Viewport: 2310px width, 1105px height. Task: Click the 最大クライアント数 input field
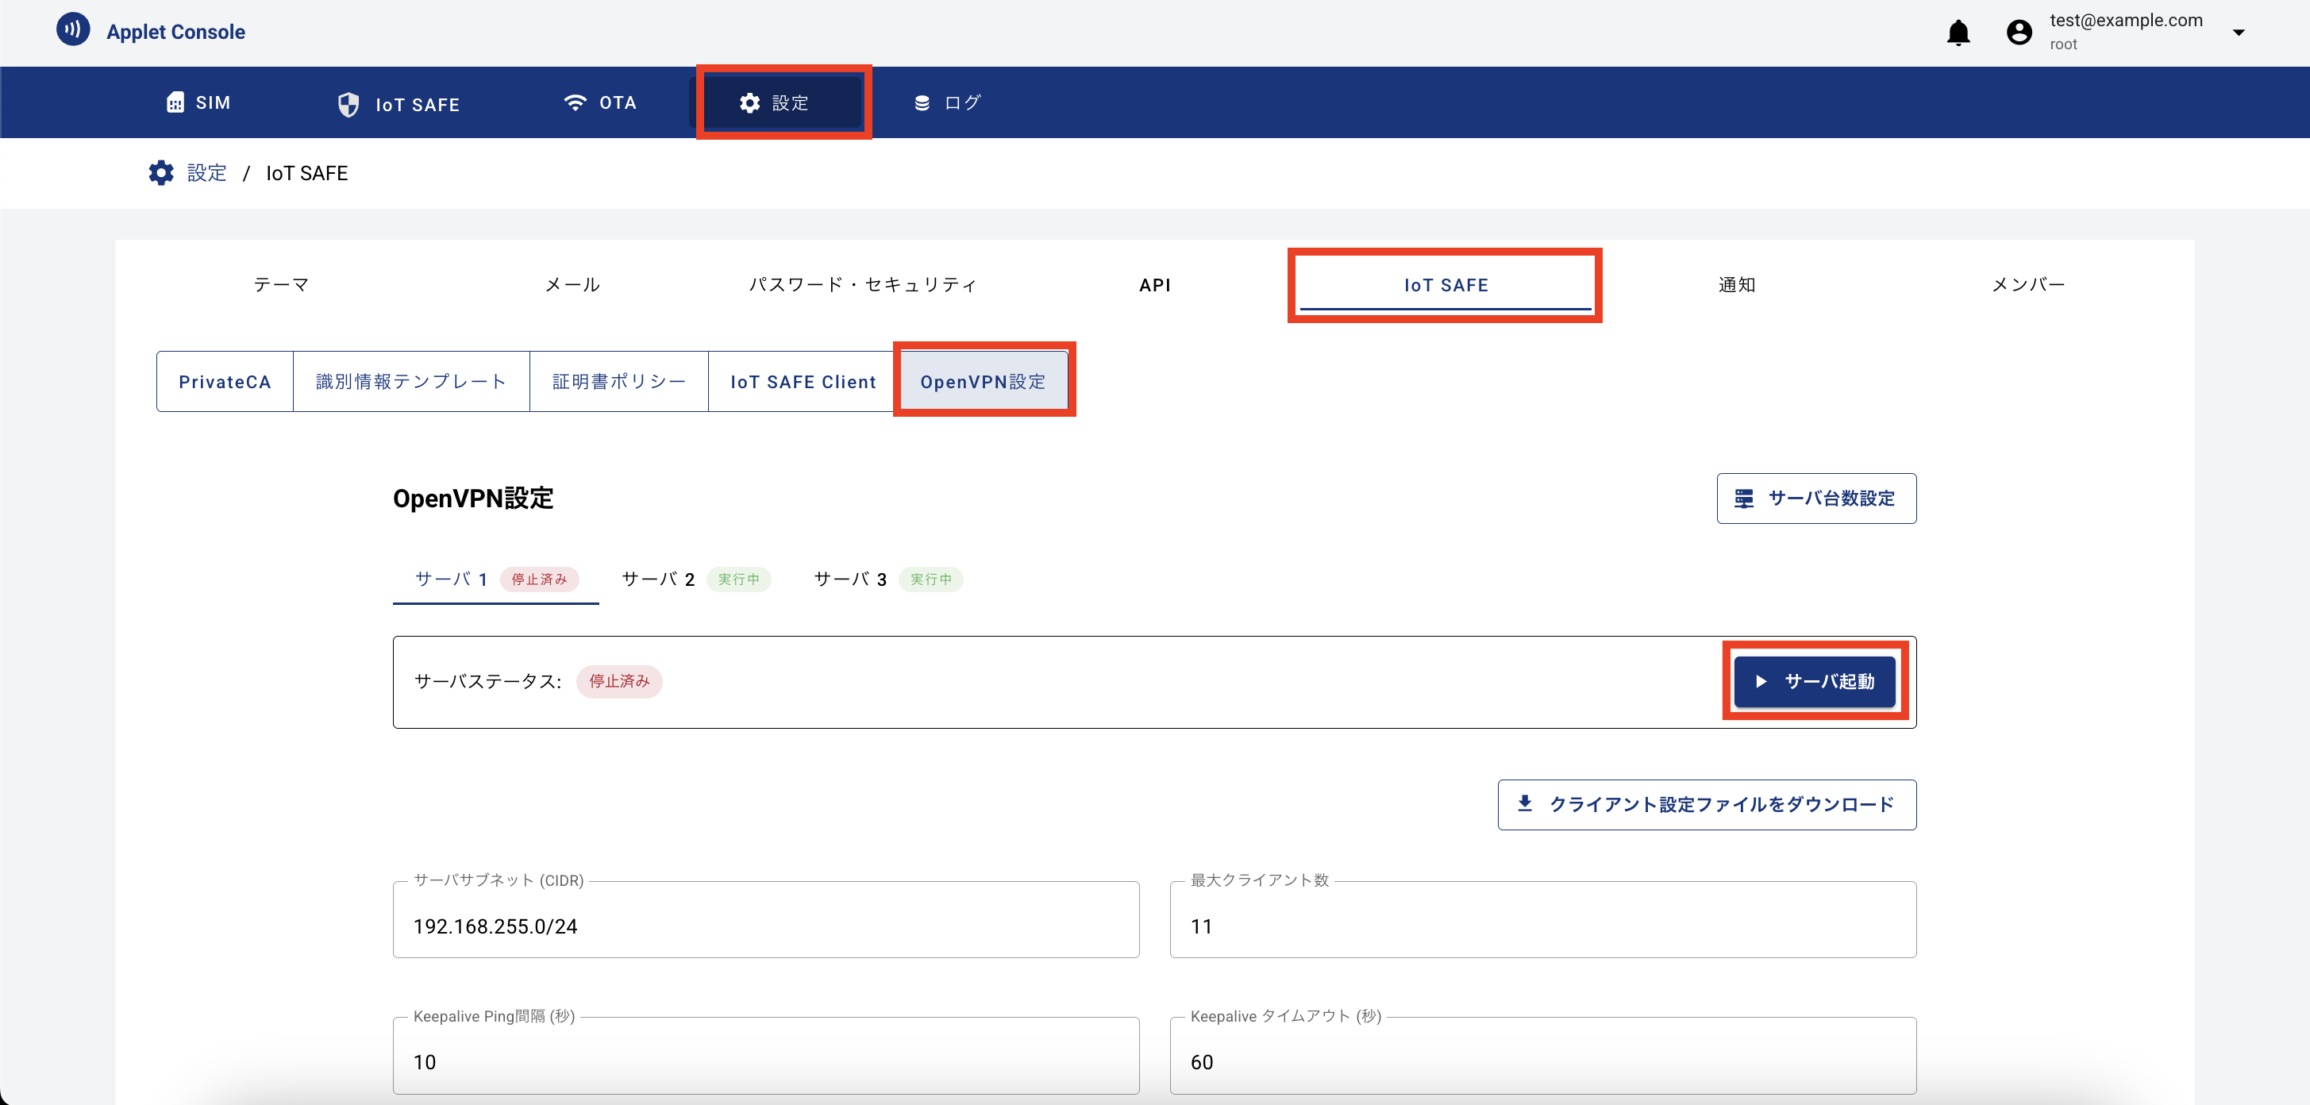pos(1542,926)
